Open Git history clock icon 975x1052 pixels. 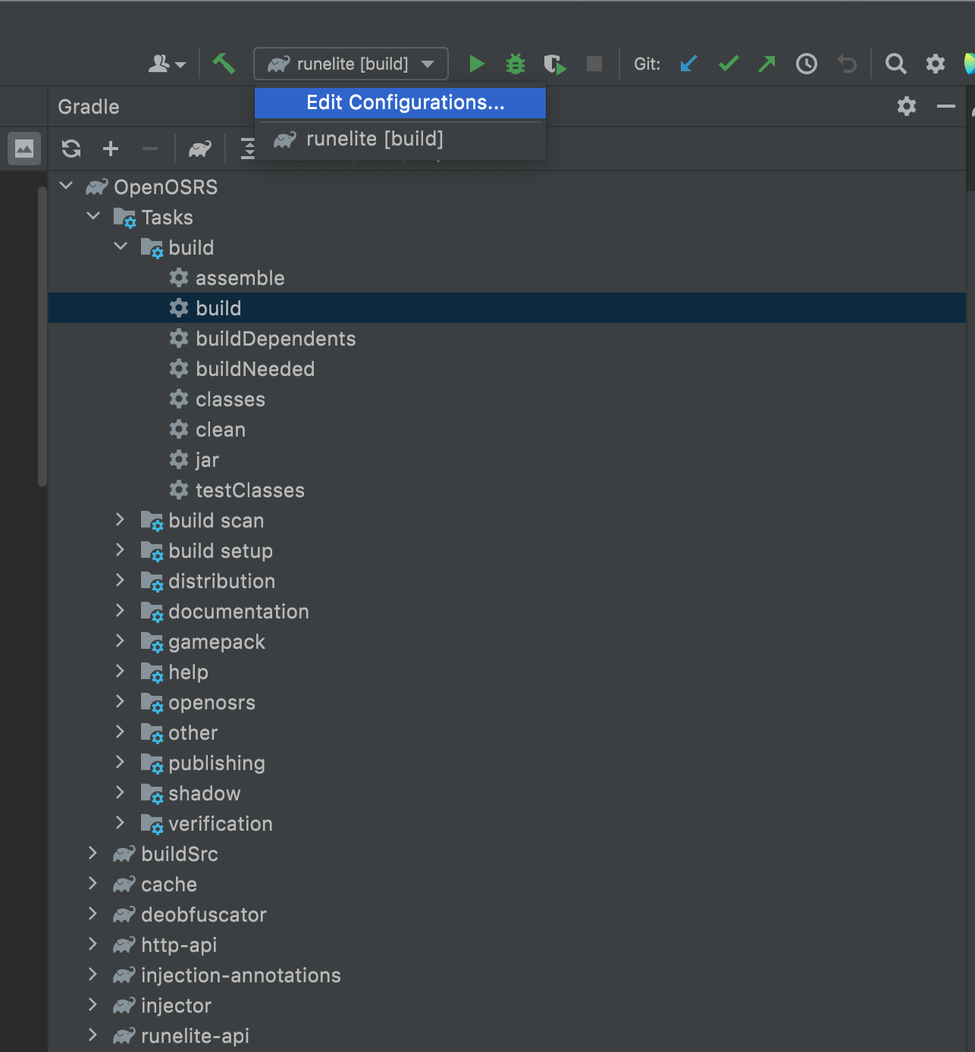[x=806, y=64]
